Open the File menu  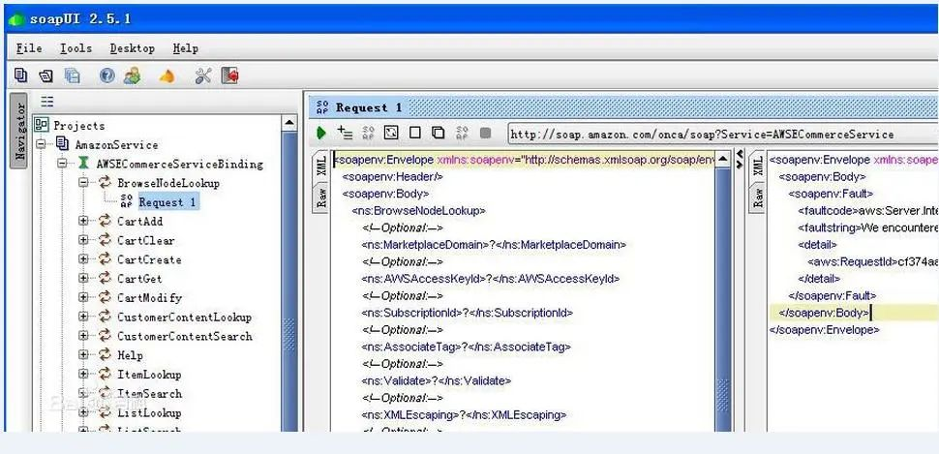(x=29, y=48)
